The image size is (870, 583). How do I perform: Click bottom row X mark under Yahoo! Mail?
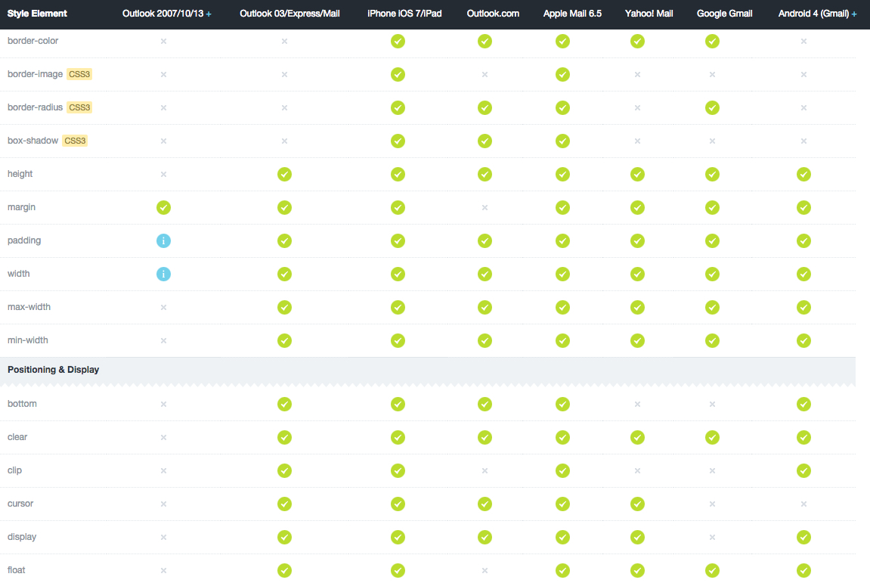click(637, 405)
